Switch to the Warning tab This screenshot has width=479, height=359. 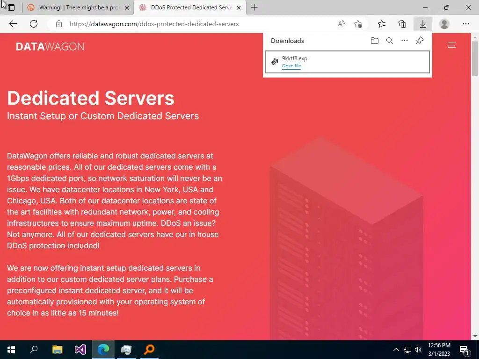78,7
